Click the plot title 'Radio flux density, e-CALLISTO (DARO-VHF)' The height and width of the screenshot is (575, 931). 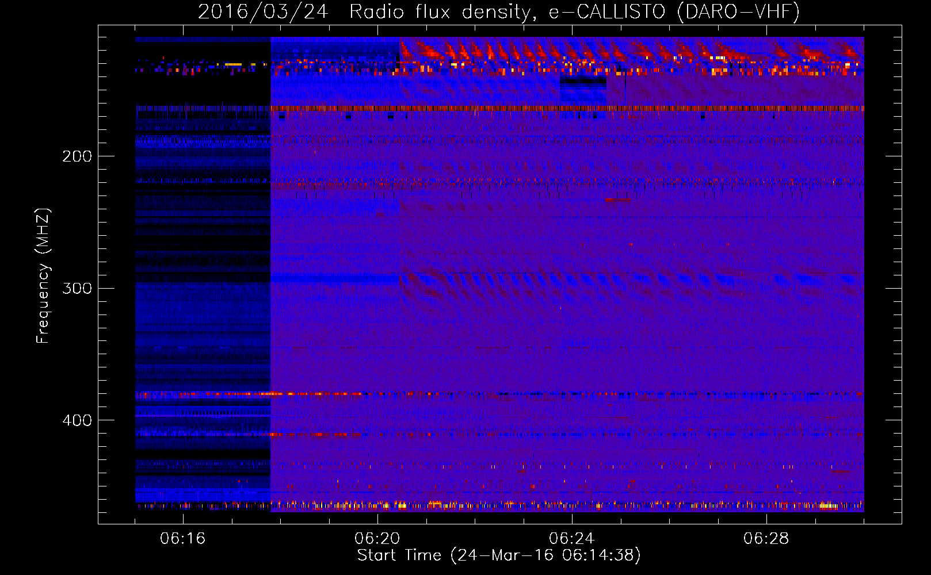[x=574, y=12]
